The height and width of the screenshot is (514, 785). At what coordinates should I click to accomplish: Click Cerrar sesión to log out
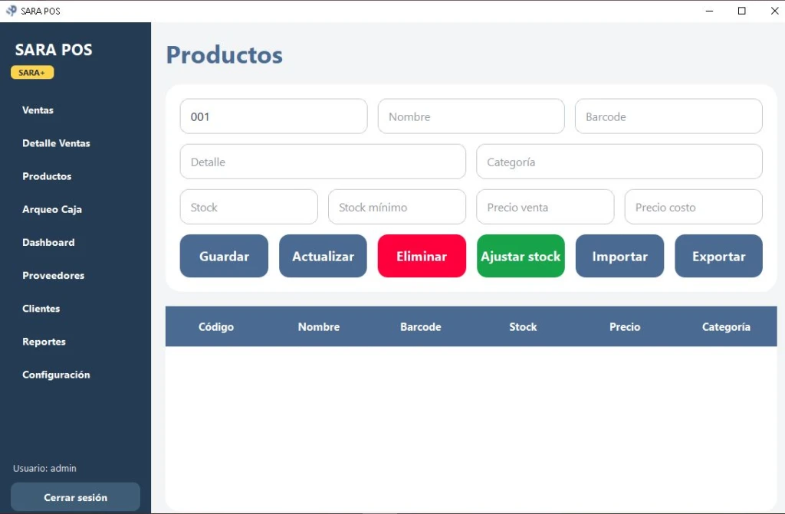click(x=76, y=497)
